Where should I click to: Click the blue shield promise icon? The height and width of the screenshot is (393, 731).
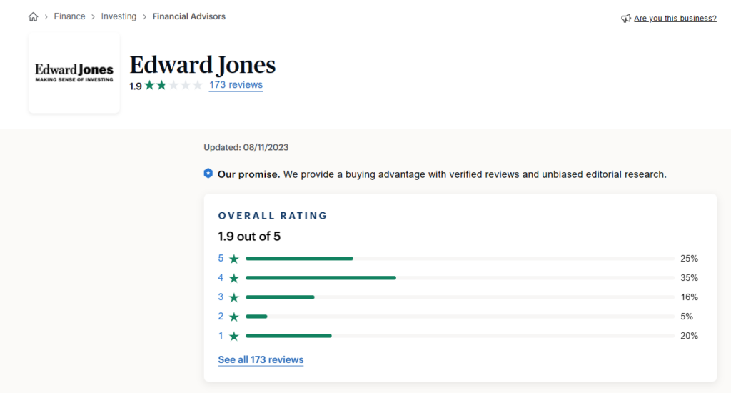coord(208,173)
